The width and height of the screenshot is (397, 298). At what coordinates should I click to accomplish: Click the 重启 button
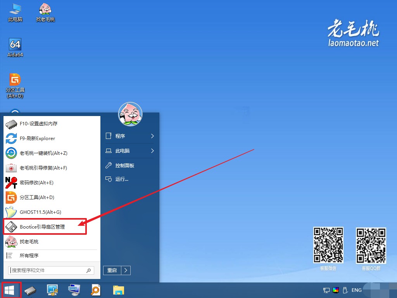(x=112, y=270)
